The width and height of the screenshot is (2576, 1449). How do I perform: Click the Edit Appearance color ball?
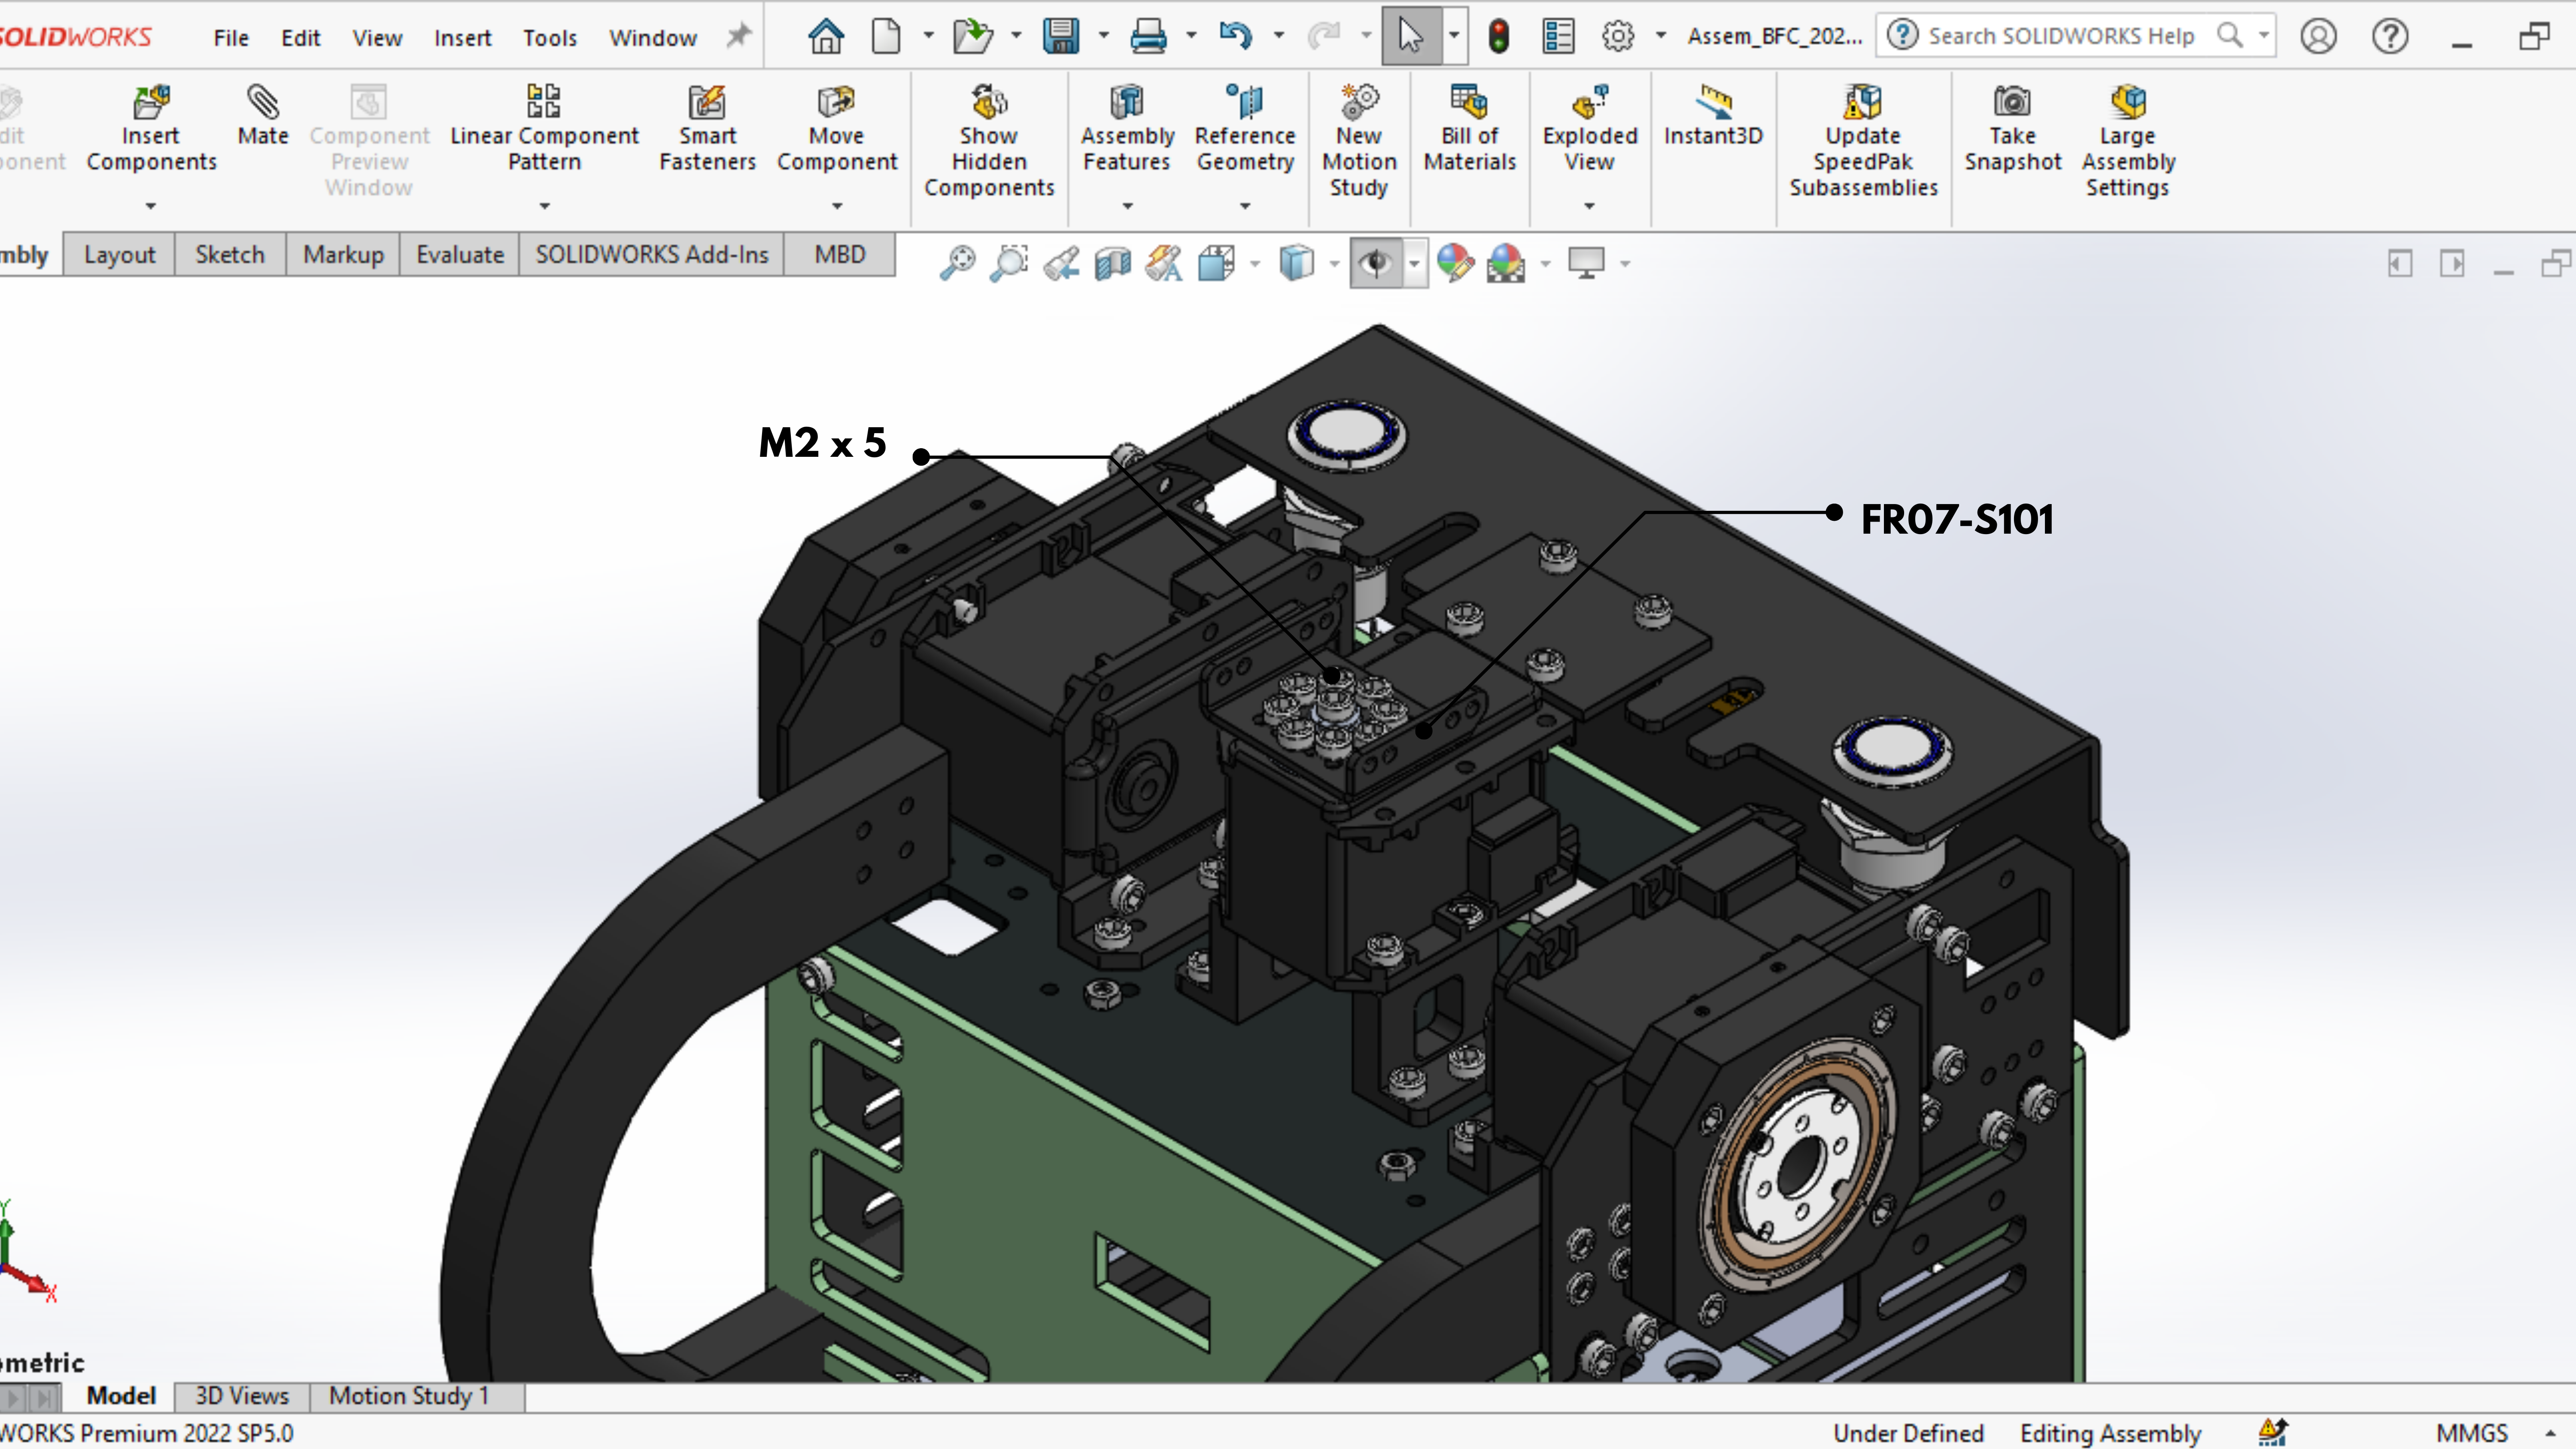[1455, 263]
